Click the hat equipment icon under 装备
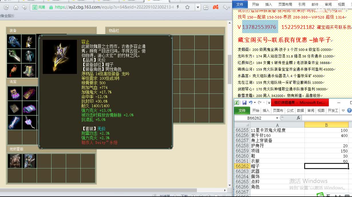 tap(29, 42)
